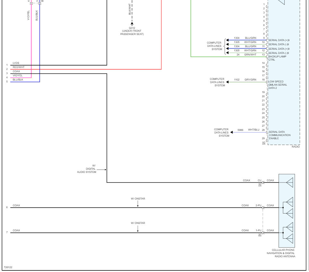This screenshot has height=272, width=309.
Task: Select the WHT/BLU wire color label
Action: [253, 130]
